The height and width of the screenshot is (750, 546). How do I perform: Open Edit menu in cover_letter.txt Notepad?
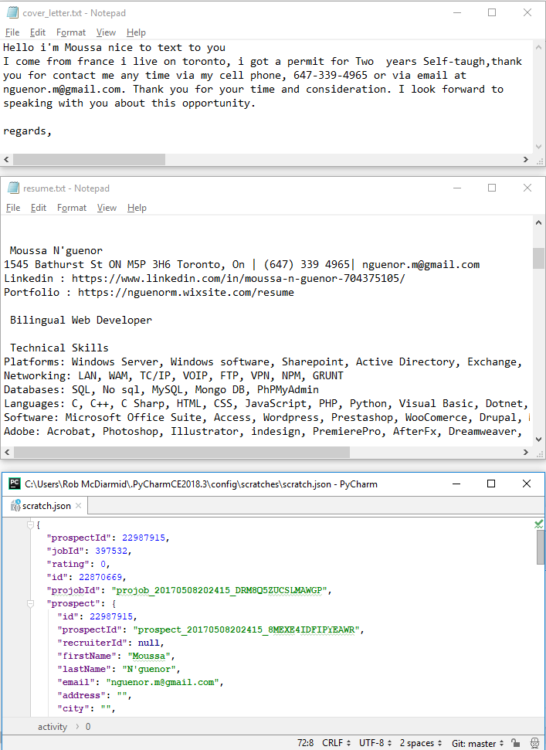[38, 32]
